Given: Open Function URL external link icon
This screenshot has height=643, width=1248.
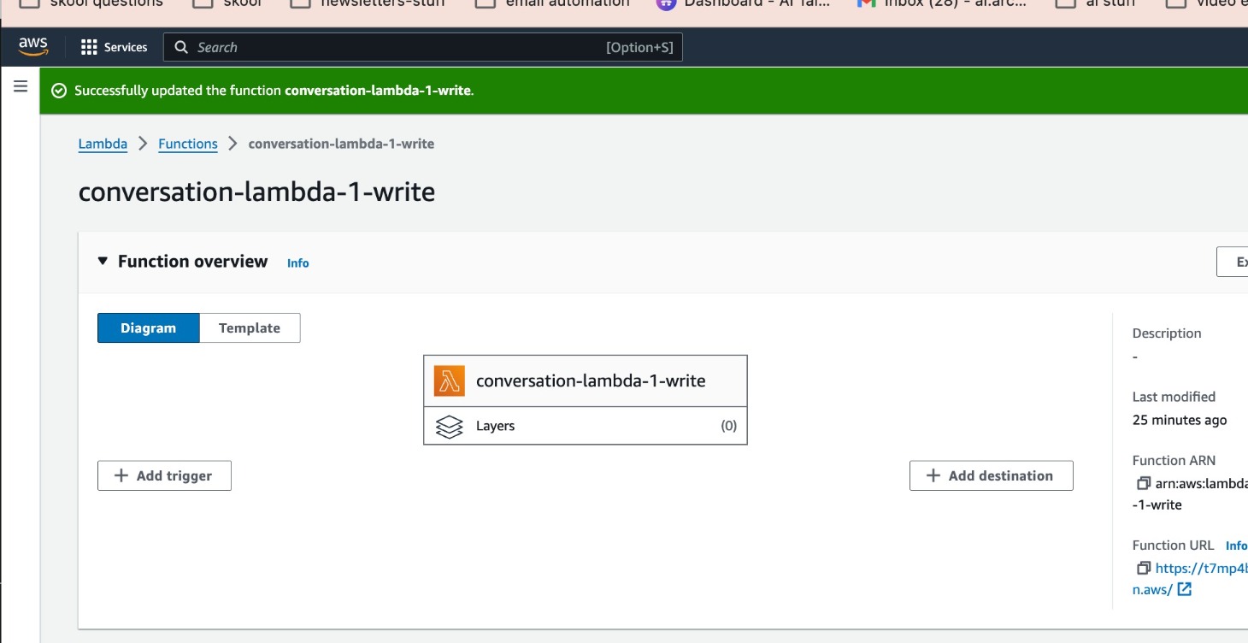Looking at the screenshot, I should 1184,589.
